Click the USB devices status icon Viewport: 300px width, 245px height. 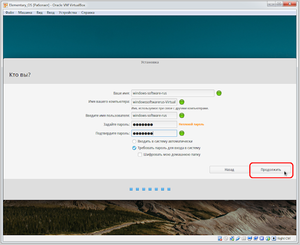(238, 238)
